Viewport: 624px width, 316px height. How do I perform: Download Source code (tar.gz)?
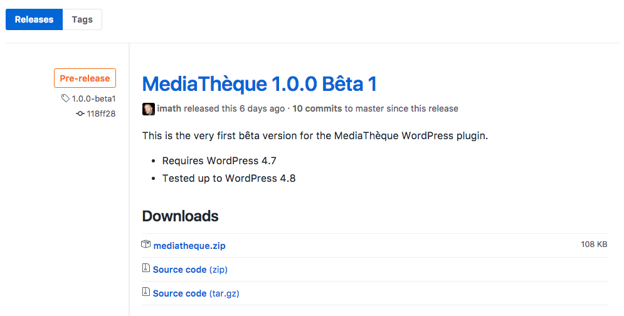click(196, 293)
